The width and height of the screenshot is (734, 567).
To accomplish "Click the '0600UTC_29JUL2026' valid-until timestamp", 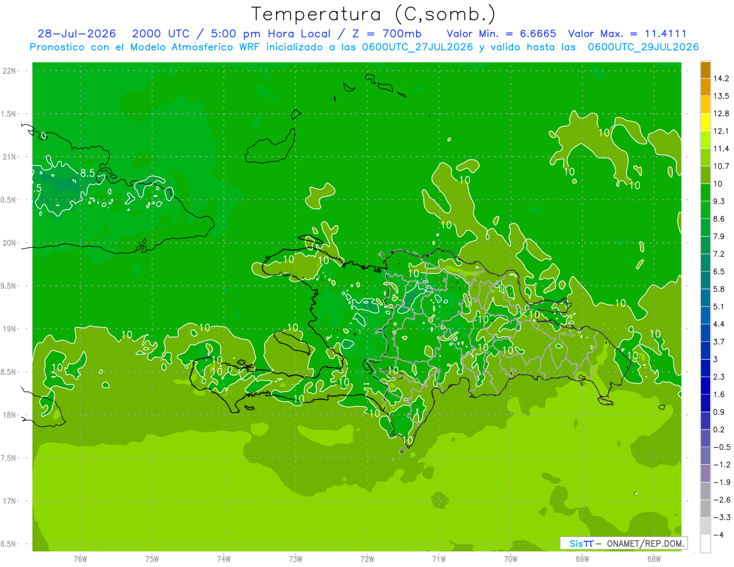I will click(643, 47).
